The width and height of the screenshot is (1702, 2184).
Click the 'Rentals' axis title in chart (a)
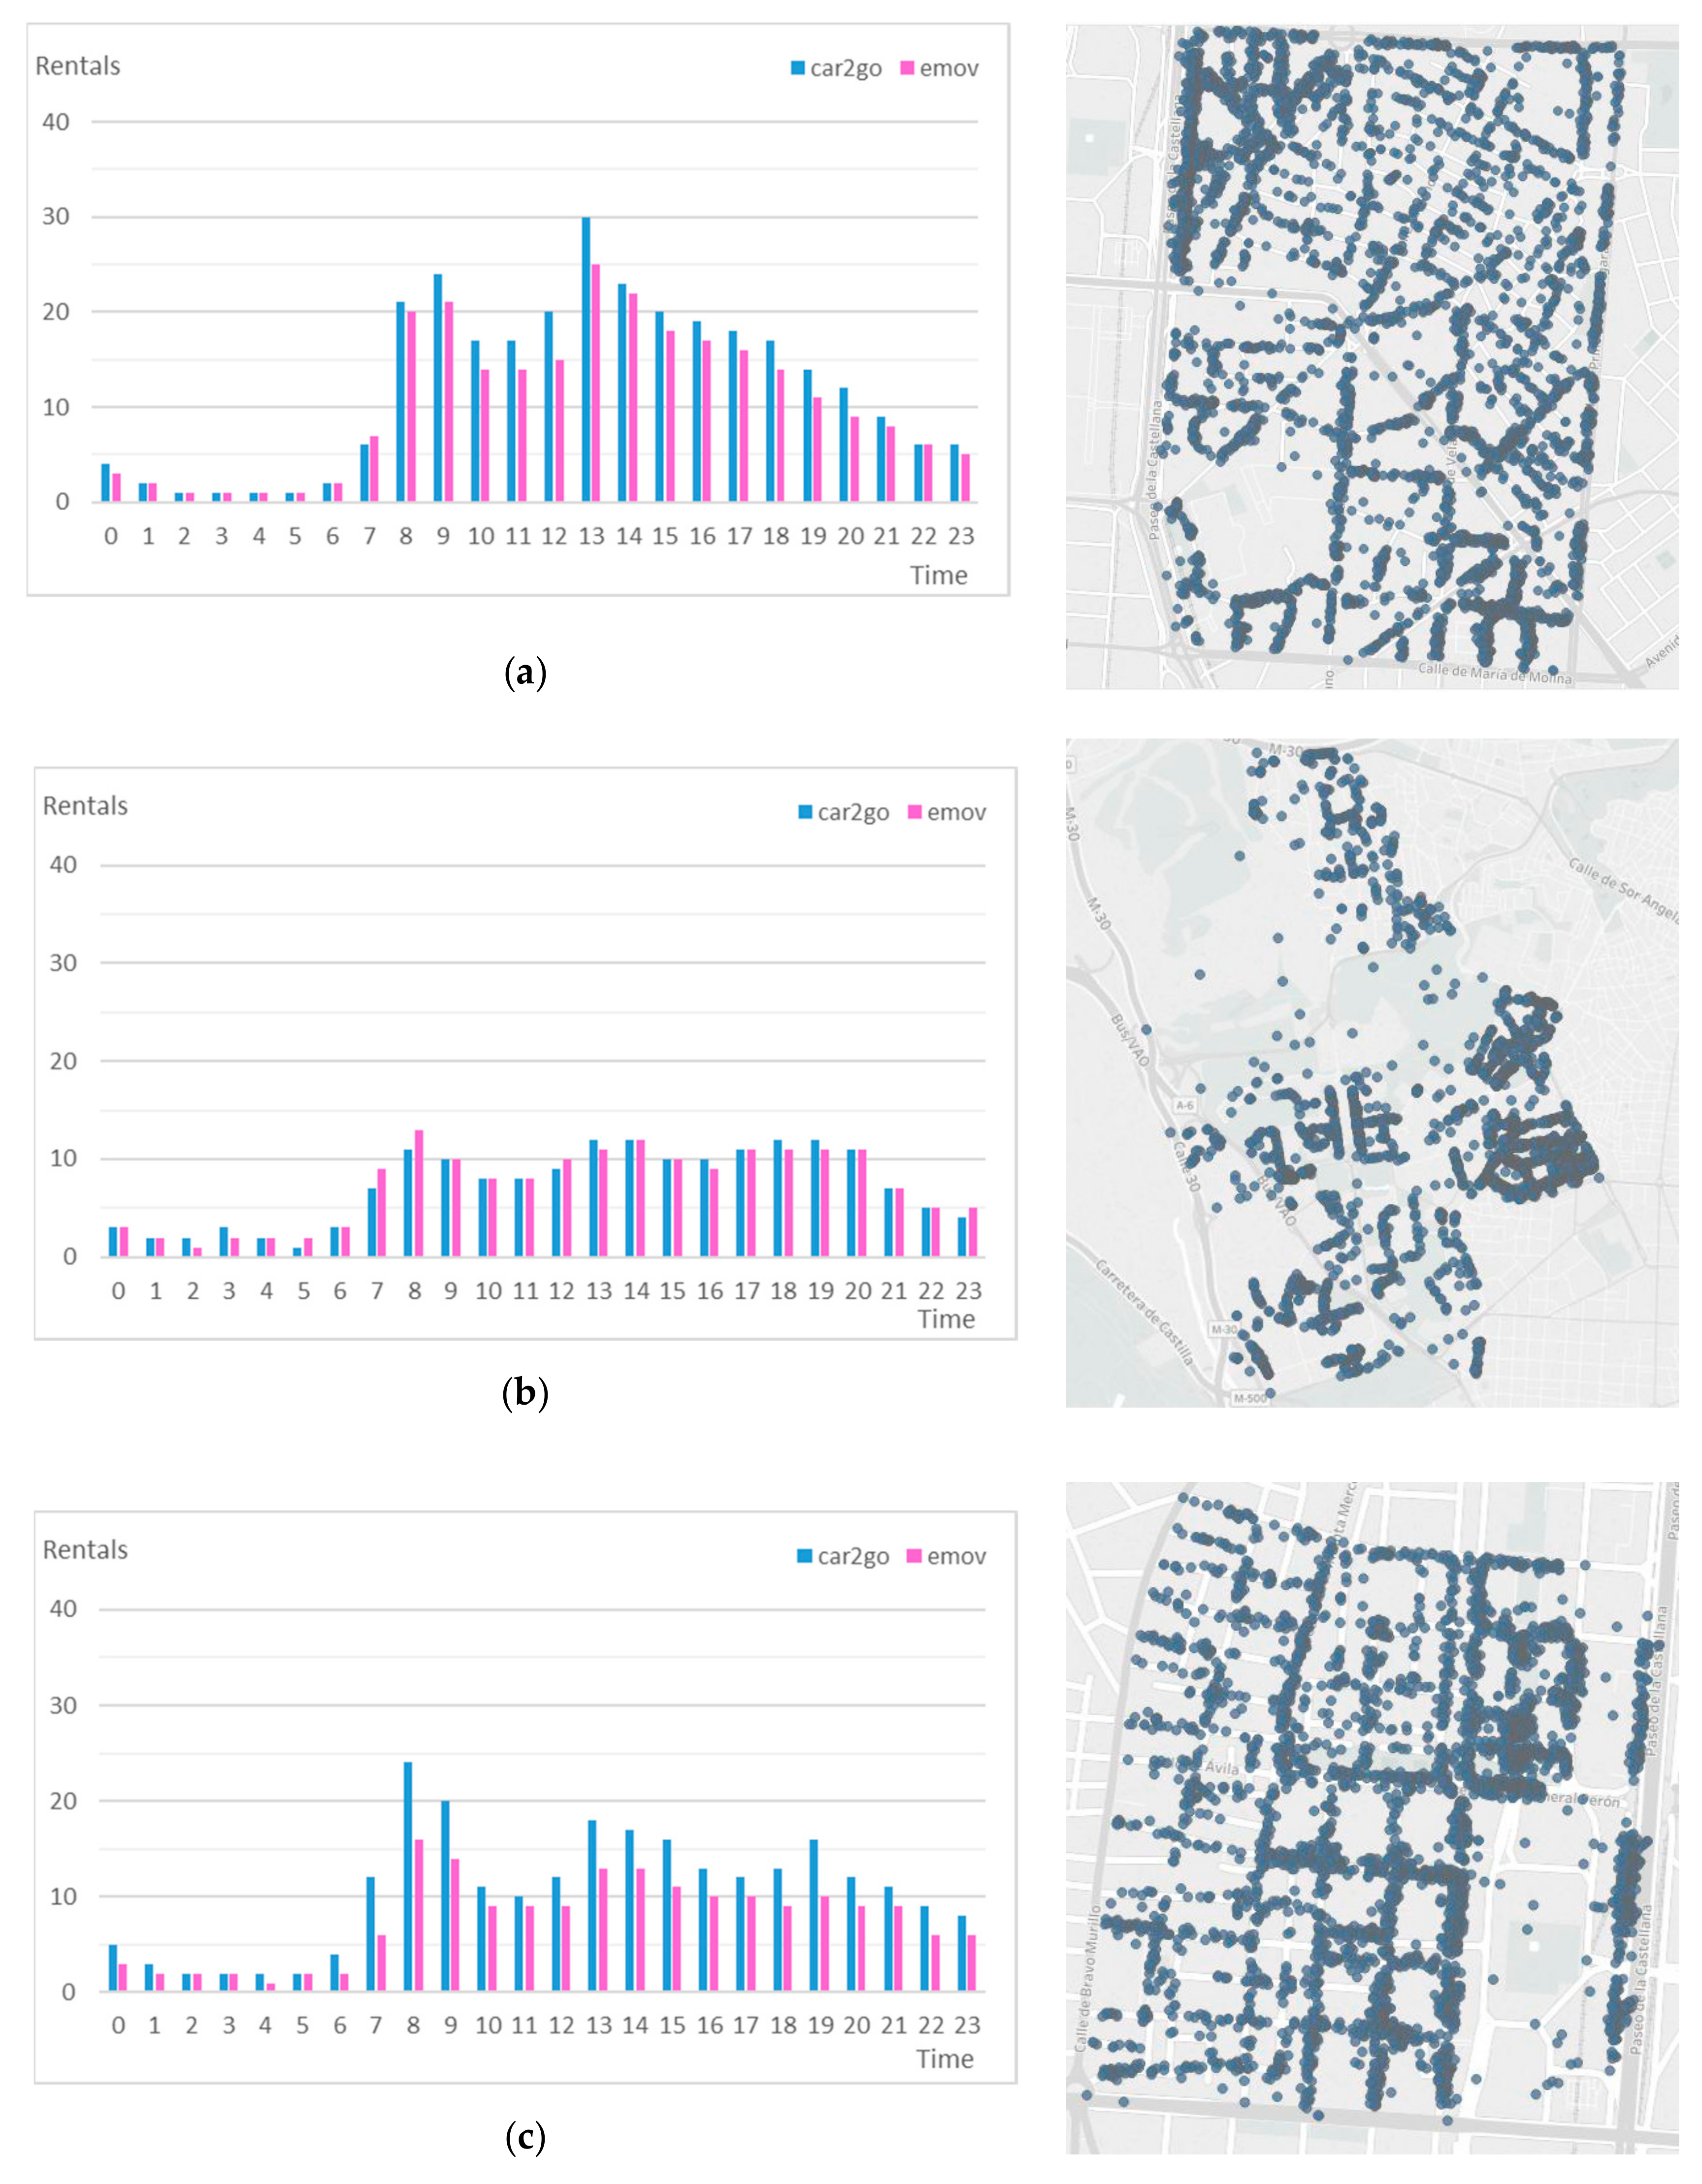pyautogui.click(x=78, y=66)
